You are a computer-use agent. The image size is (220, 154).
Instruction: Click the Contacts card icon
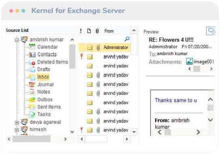tap(32, 54)
